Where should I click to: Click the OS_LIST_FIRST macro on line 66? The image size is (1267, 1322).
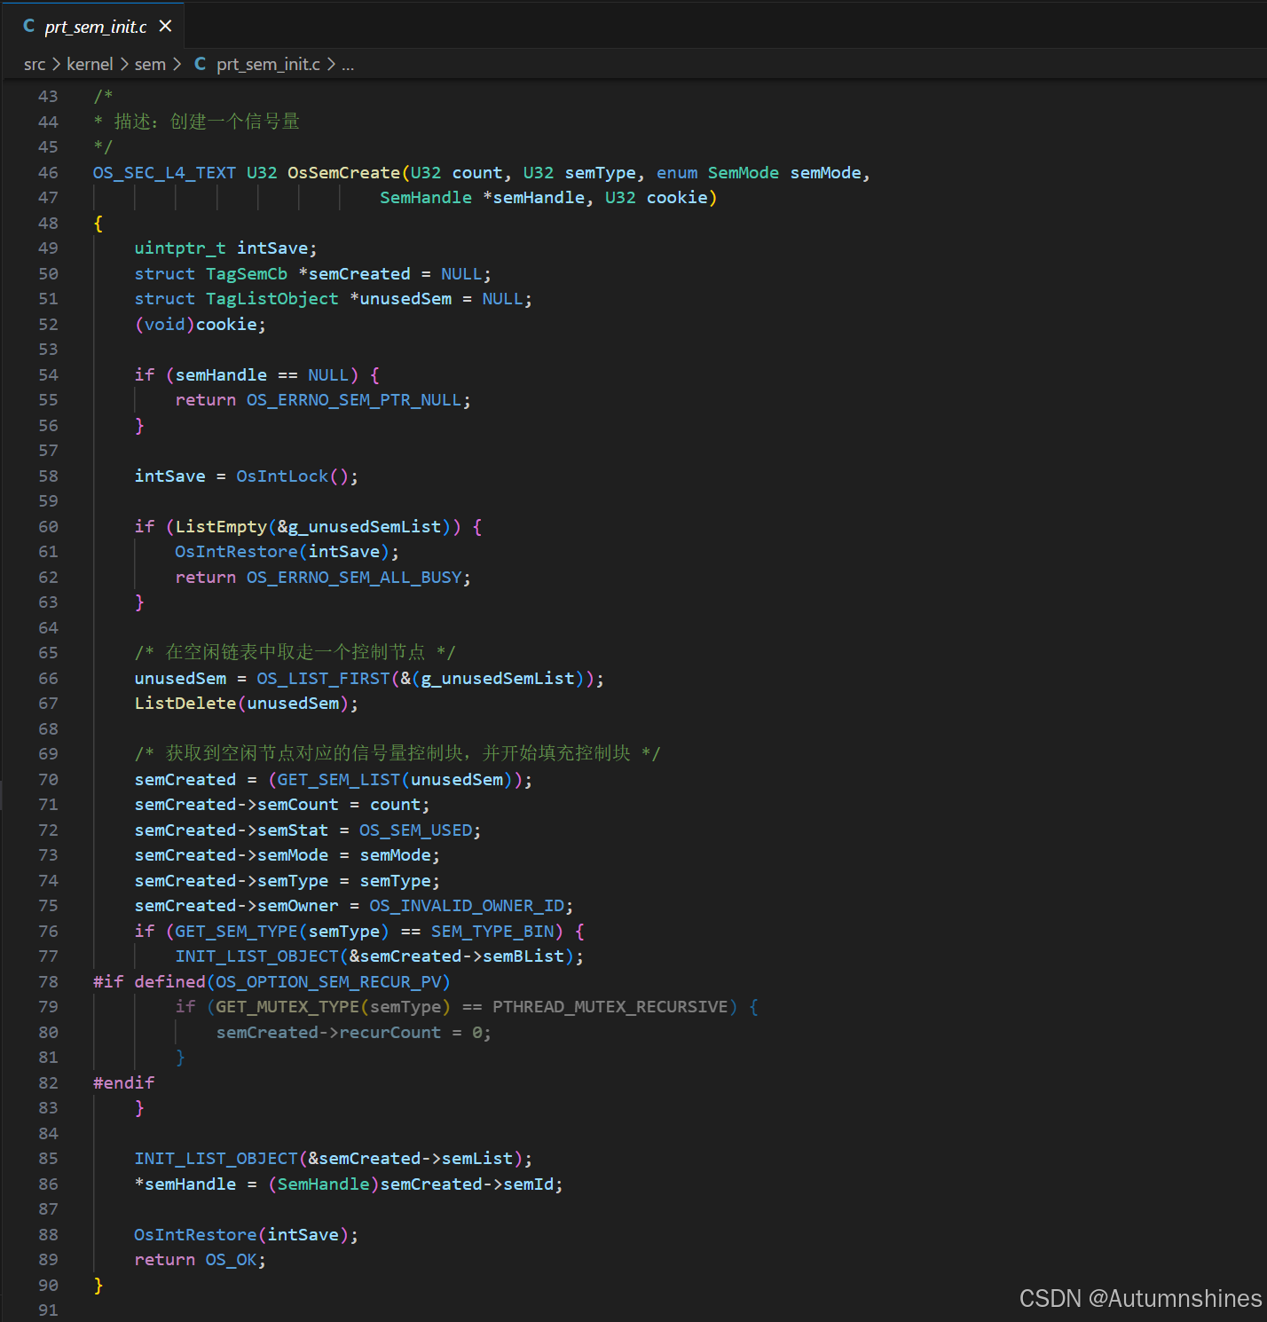click(x=323, y=679)
